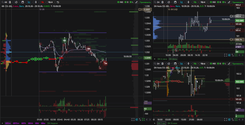Click the up-down arrows icon below the 6B chart

[140, 120]
